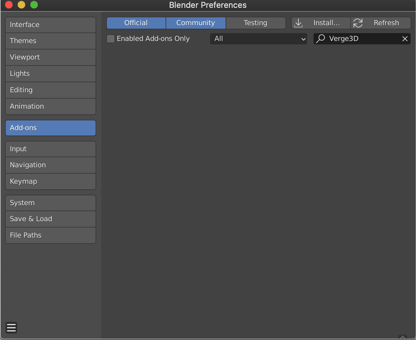Enable the Enabled Add-ons Only checkbox

coord(111,39)
